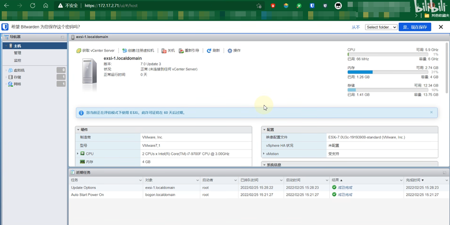The height and width of the screenshot is (225, 450).
Task: Click the bookmark star in address bar
Action: 259,6
